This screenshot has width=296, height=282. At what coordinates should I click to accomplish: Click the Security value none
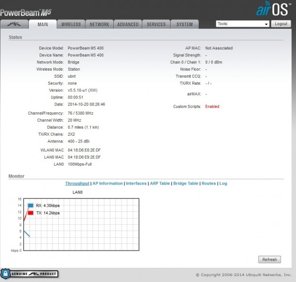[72, 83]
